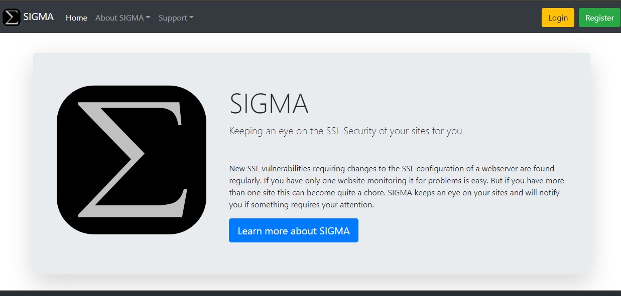621x296 pixels.
Task: Click the green Register button
Action: pyautogui.click(x=599, y=17)
